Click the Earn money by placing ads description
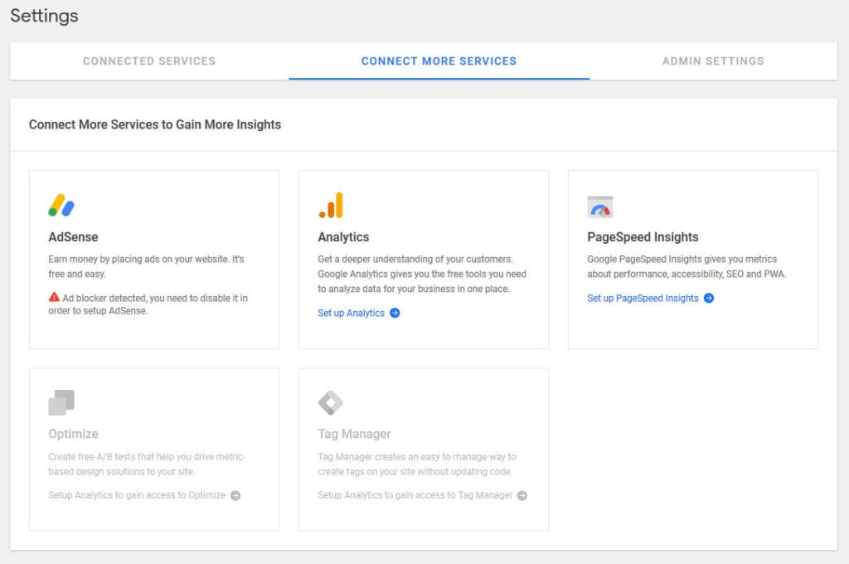The image size is (849, 564). [146, 266]
